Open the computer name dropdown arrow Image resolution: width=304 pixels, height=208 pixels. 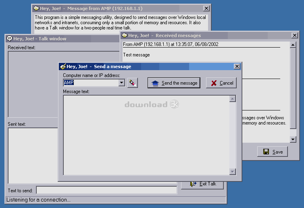tap(122, 83)
